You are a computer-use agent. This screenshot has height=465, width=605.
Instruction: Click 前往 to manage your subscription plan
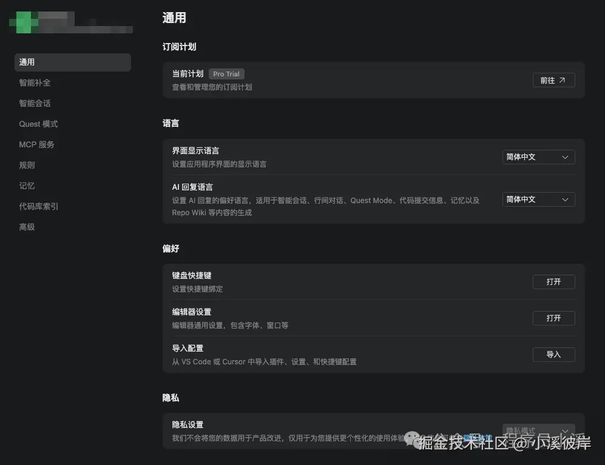(553, 79)
